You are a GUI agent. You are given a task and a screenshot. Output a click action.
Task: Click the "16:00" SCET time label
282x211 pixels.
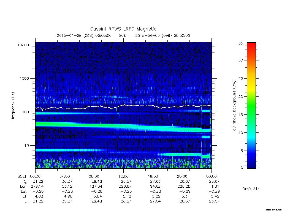[x=153, y=176]
